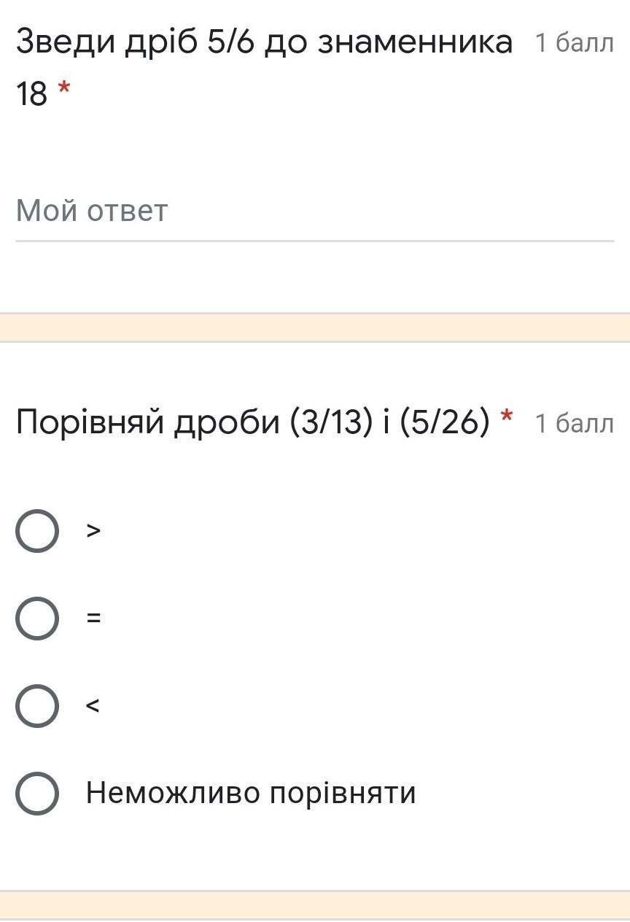
Task: Click the "Мой ответ" answer field
Action: (x=314, y=212)
